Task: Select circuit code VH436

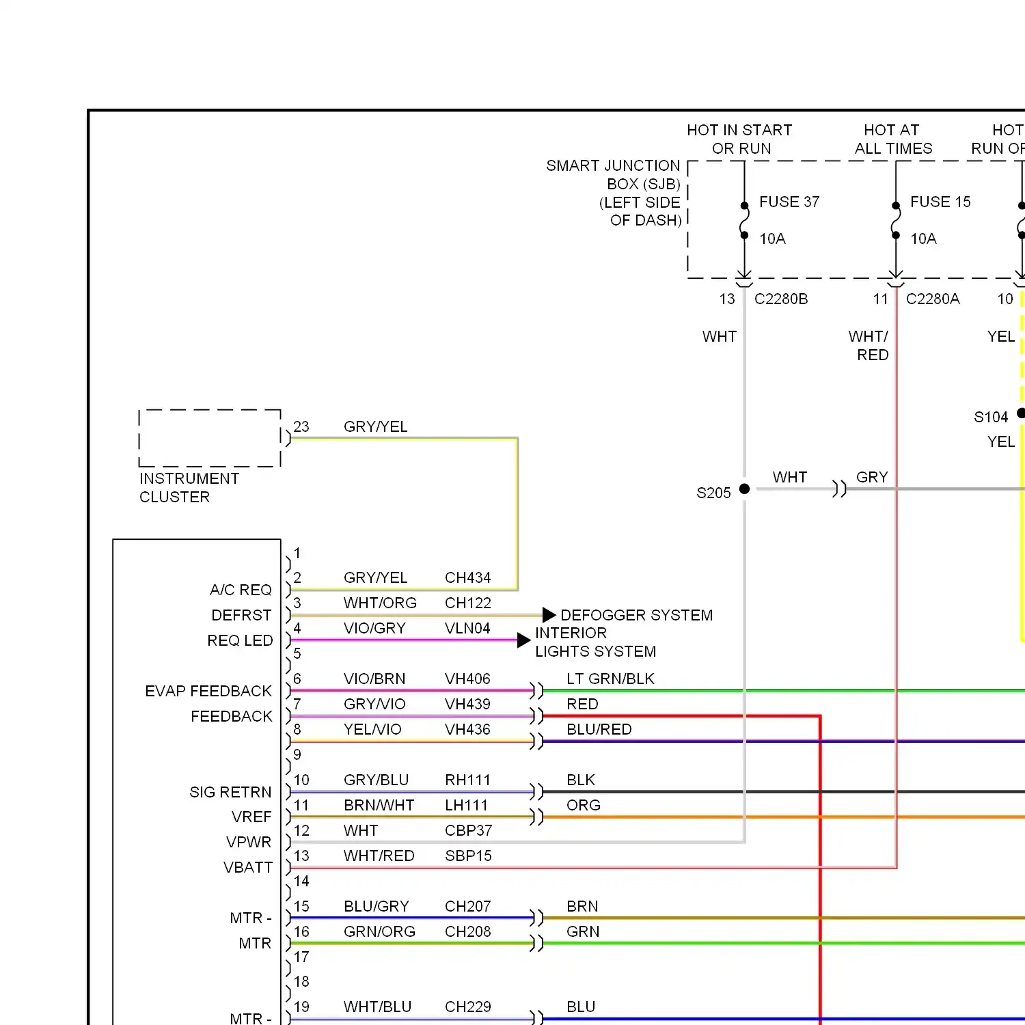Action: pos(467,729)
